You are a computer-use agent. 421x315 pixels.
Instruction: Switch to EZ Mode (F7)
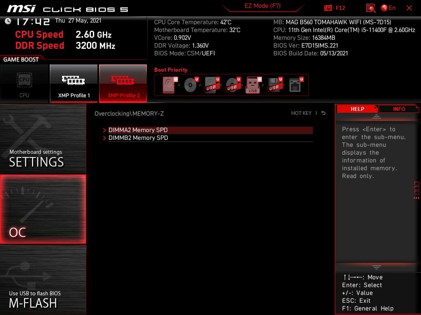262,6
